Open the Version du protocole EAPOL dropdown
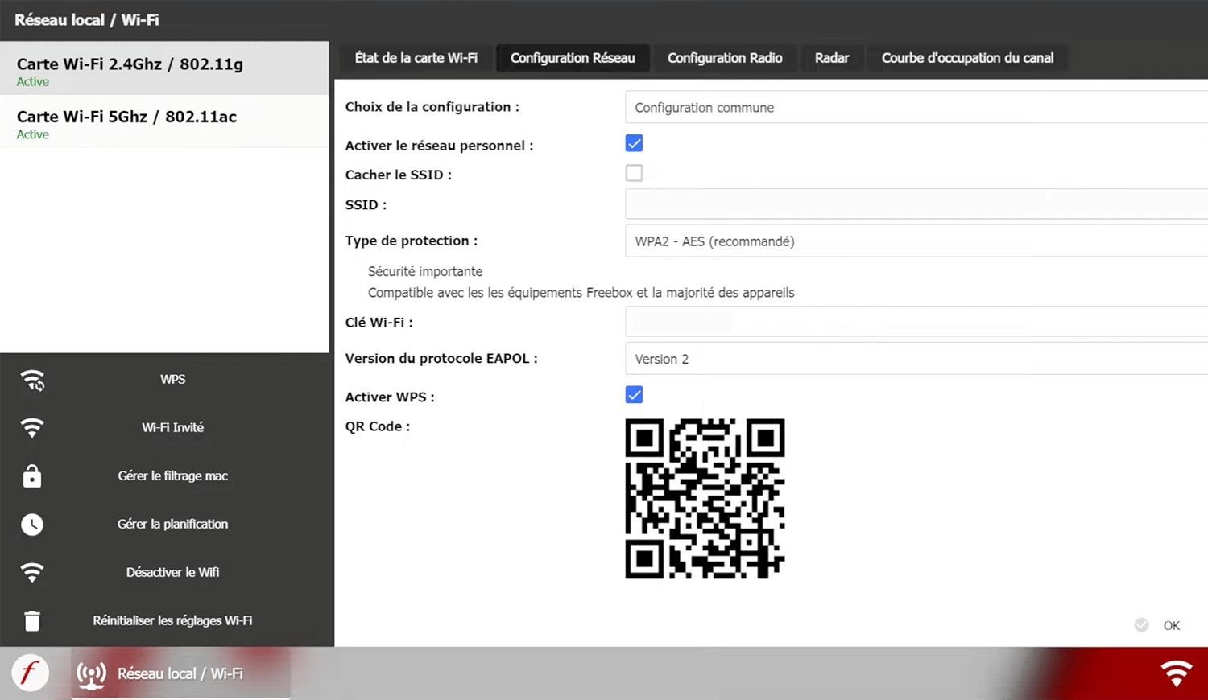 (916, 359)
